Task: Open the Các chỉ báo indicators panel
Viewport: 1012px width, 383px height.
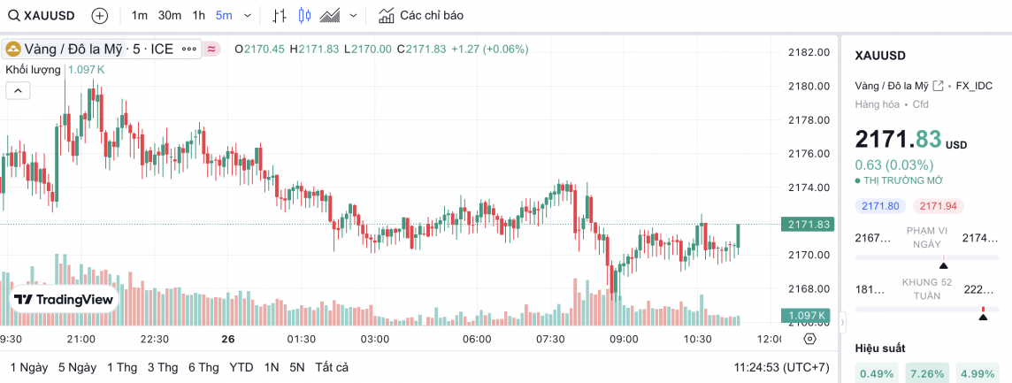Action: [x=420, y=15]
